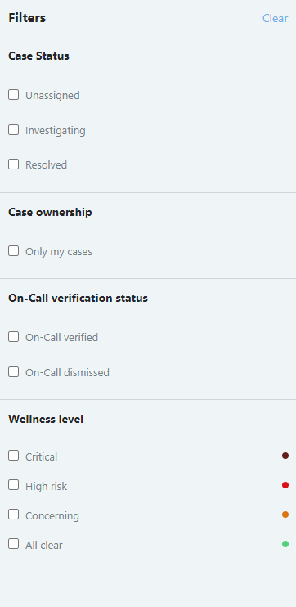
Task: Check the All clear checkbox
Action: 14,544
